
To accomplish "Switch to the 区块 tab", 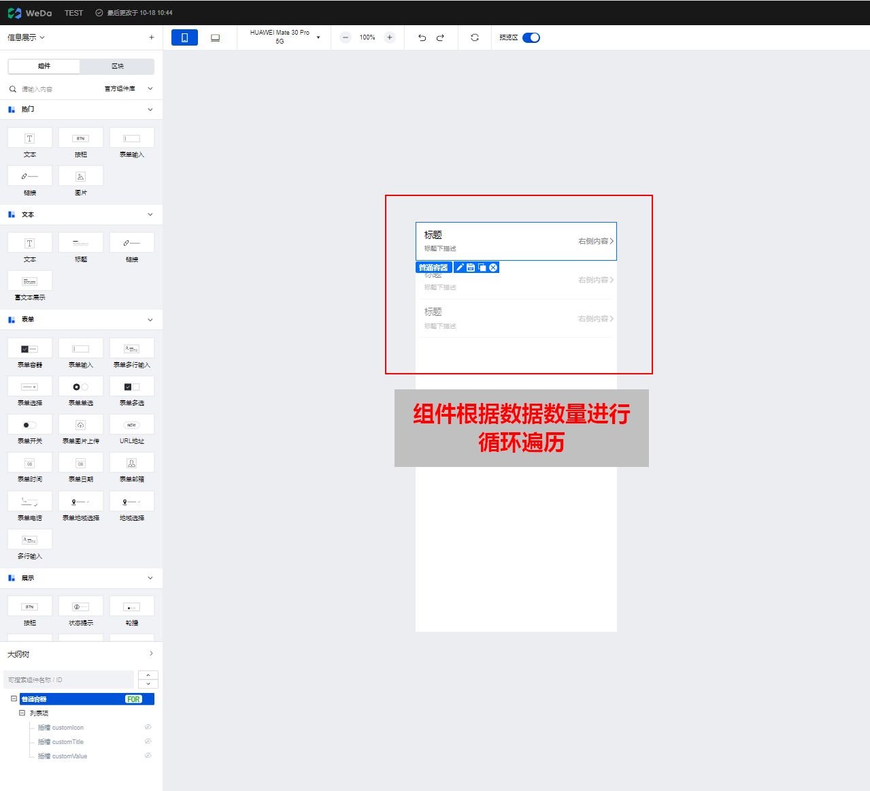I will pos(117,66).
